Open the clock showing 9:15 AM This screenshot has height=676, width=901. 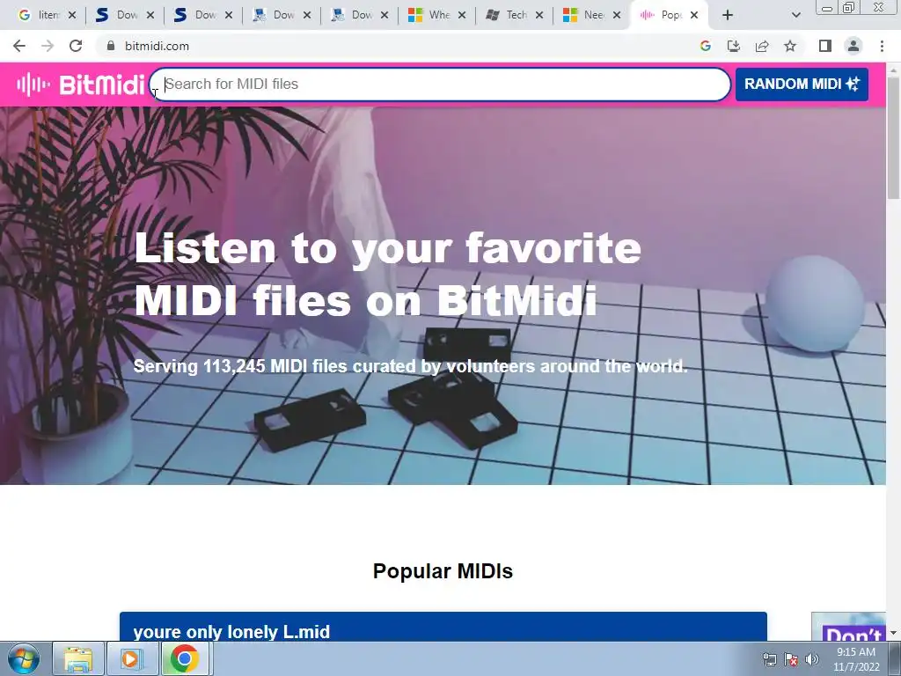pos(856,659)
